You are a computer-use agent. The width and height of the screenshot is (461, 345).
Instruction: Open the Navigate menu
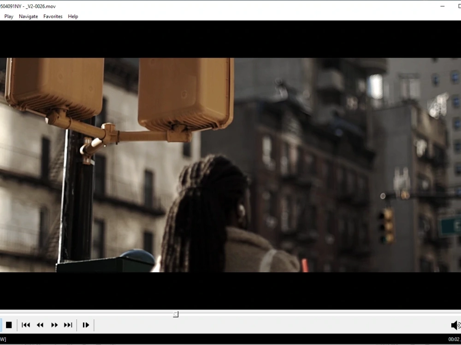[x=28, y=17]
